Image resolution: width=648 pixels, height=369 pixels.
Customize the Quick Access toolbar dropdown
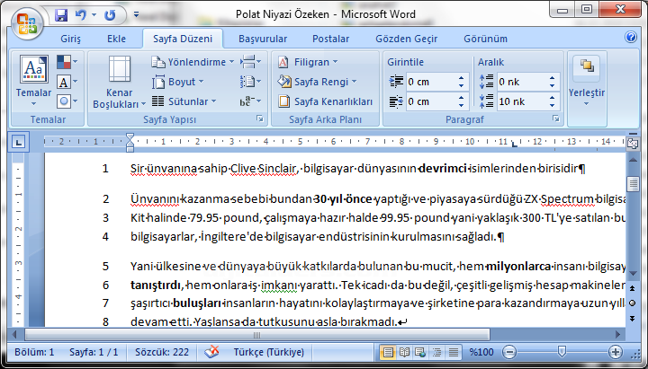(x=137, y=15)
